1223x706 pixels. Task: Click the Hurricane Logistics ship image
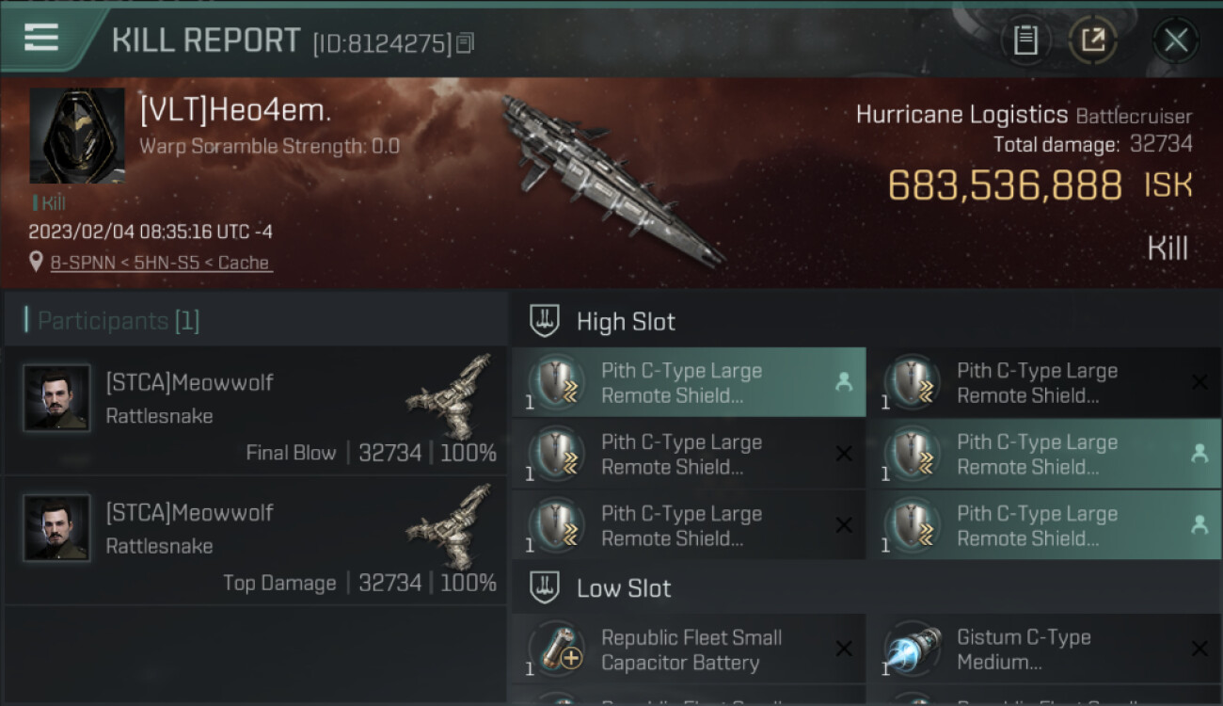[611, 179]
